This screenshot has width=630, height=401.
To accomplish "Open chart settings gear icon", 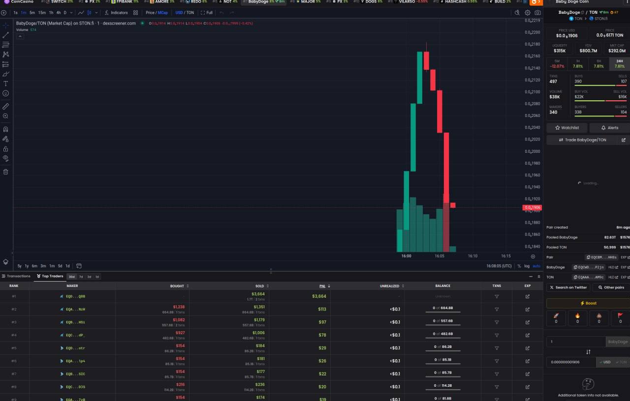I will 528,13.
